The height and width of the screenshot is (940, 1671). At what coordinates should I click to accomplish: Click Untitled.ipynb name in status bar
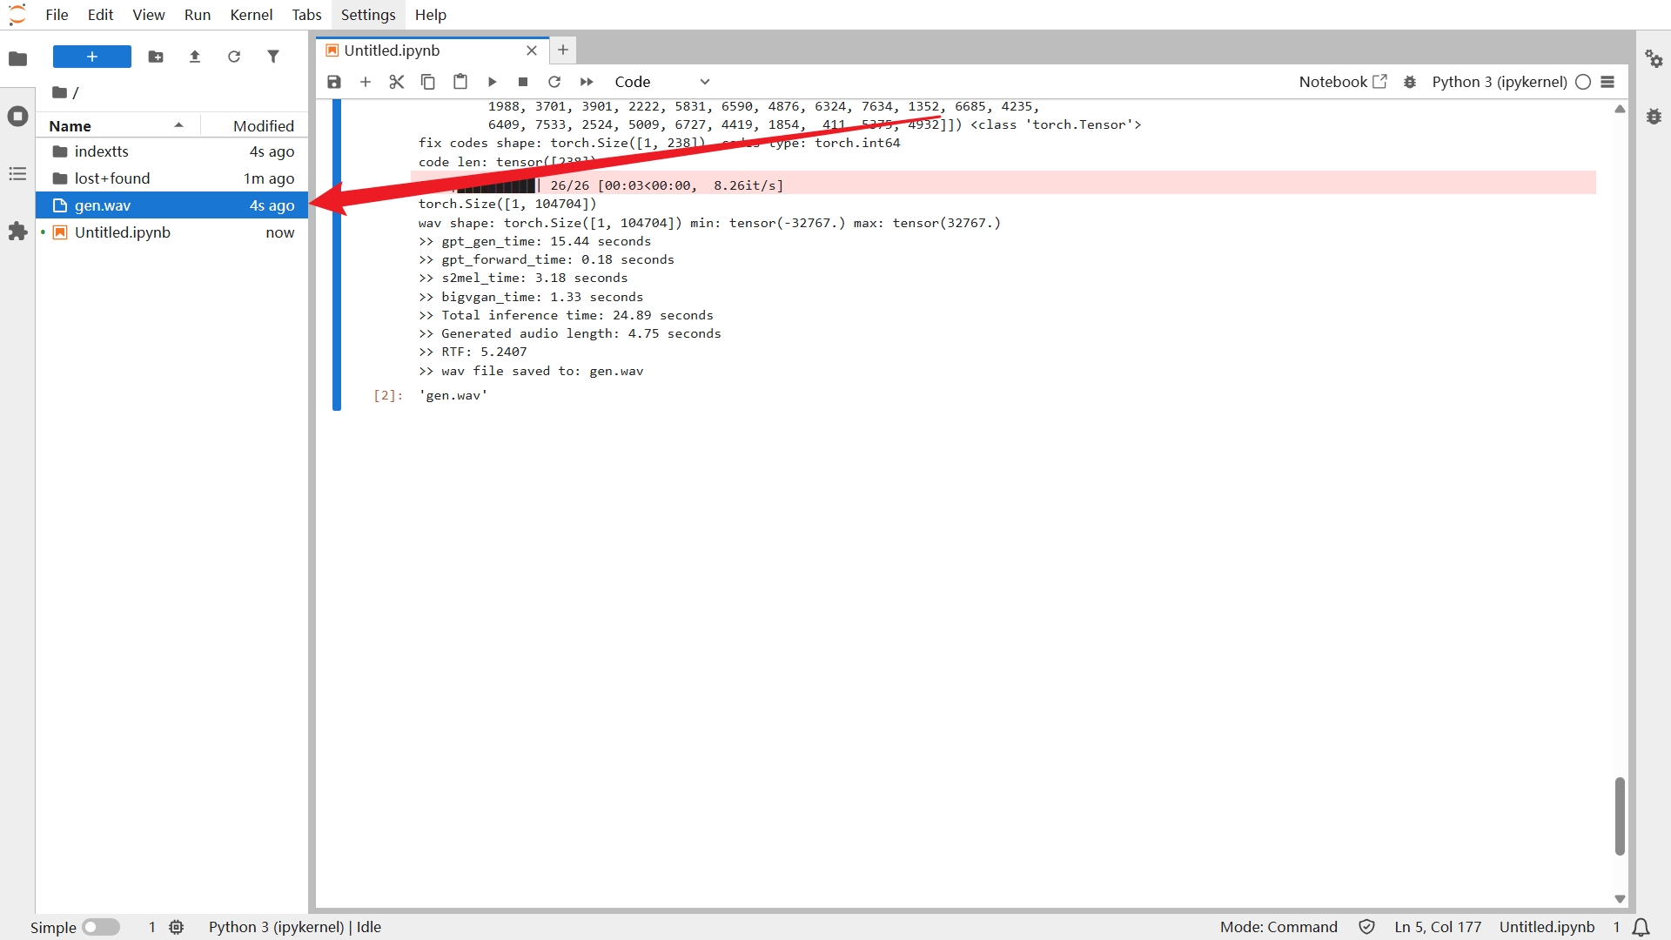1547,927
